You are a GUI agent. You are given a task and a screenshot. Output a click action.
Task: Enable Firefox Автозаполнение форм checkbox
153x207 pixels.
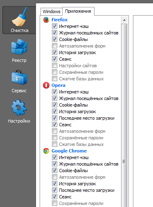[54, 46]
